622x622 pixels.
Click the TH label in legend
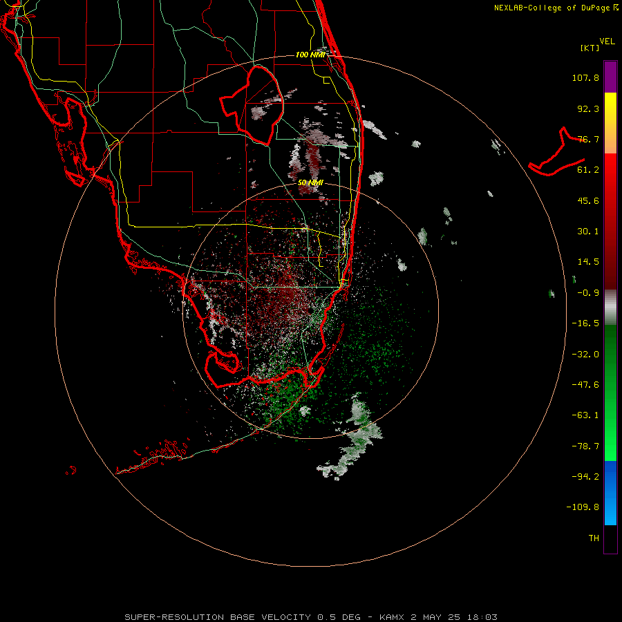594,538
